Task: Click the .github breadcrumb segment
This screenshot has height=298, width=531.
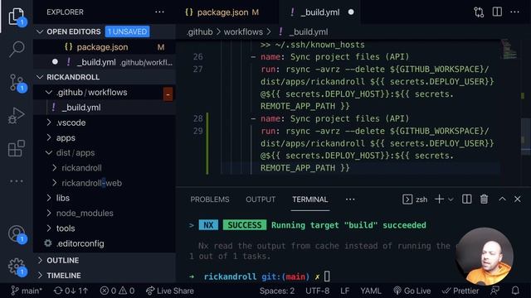Action: coord(200,31)
